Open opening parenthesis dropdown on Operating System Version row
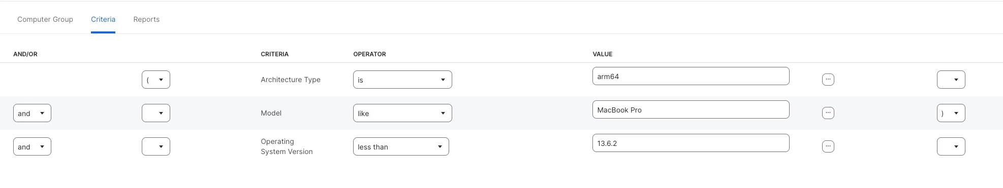 point(156,146)
